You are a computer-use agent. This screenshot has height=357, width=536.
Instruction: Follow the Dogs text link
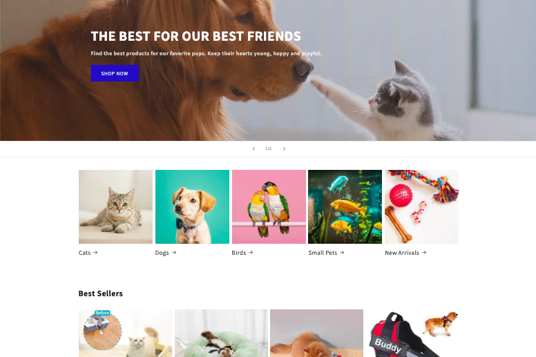162,253
